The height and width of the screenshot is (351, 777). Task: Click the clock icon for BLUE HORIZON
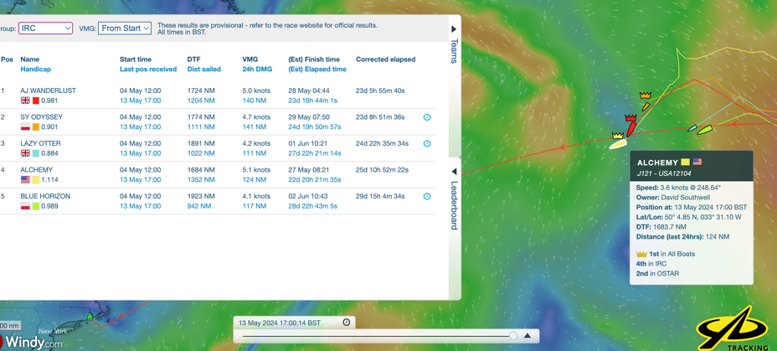(427, 197)
